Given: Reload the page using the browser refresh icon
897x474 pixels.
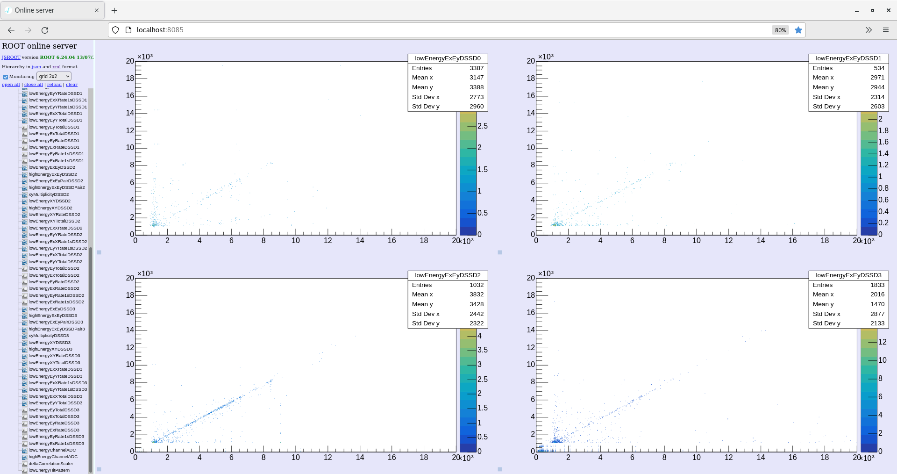Looking at the screenshot, I should click(x=45, y=30).
